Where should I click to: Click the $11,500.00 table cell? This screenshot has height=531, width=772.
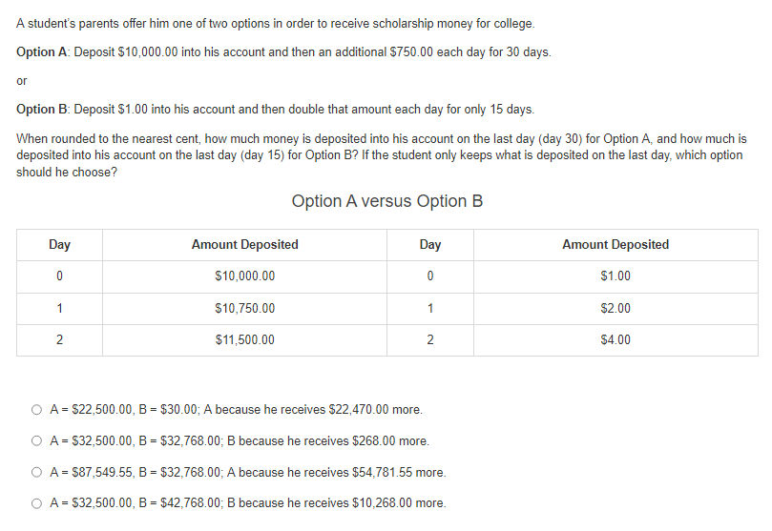coord(244,339)
